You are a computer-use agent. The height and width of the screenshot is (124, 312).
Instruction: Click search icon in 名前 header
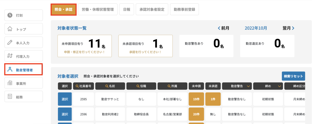click(107, 86)
